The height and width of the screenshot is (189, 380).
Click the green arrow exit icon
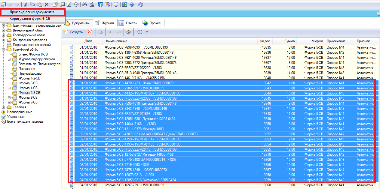[x=124, y=4]
